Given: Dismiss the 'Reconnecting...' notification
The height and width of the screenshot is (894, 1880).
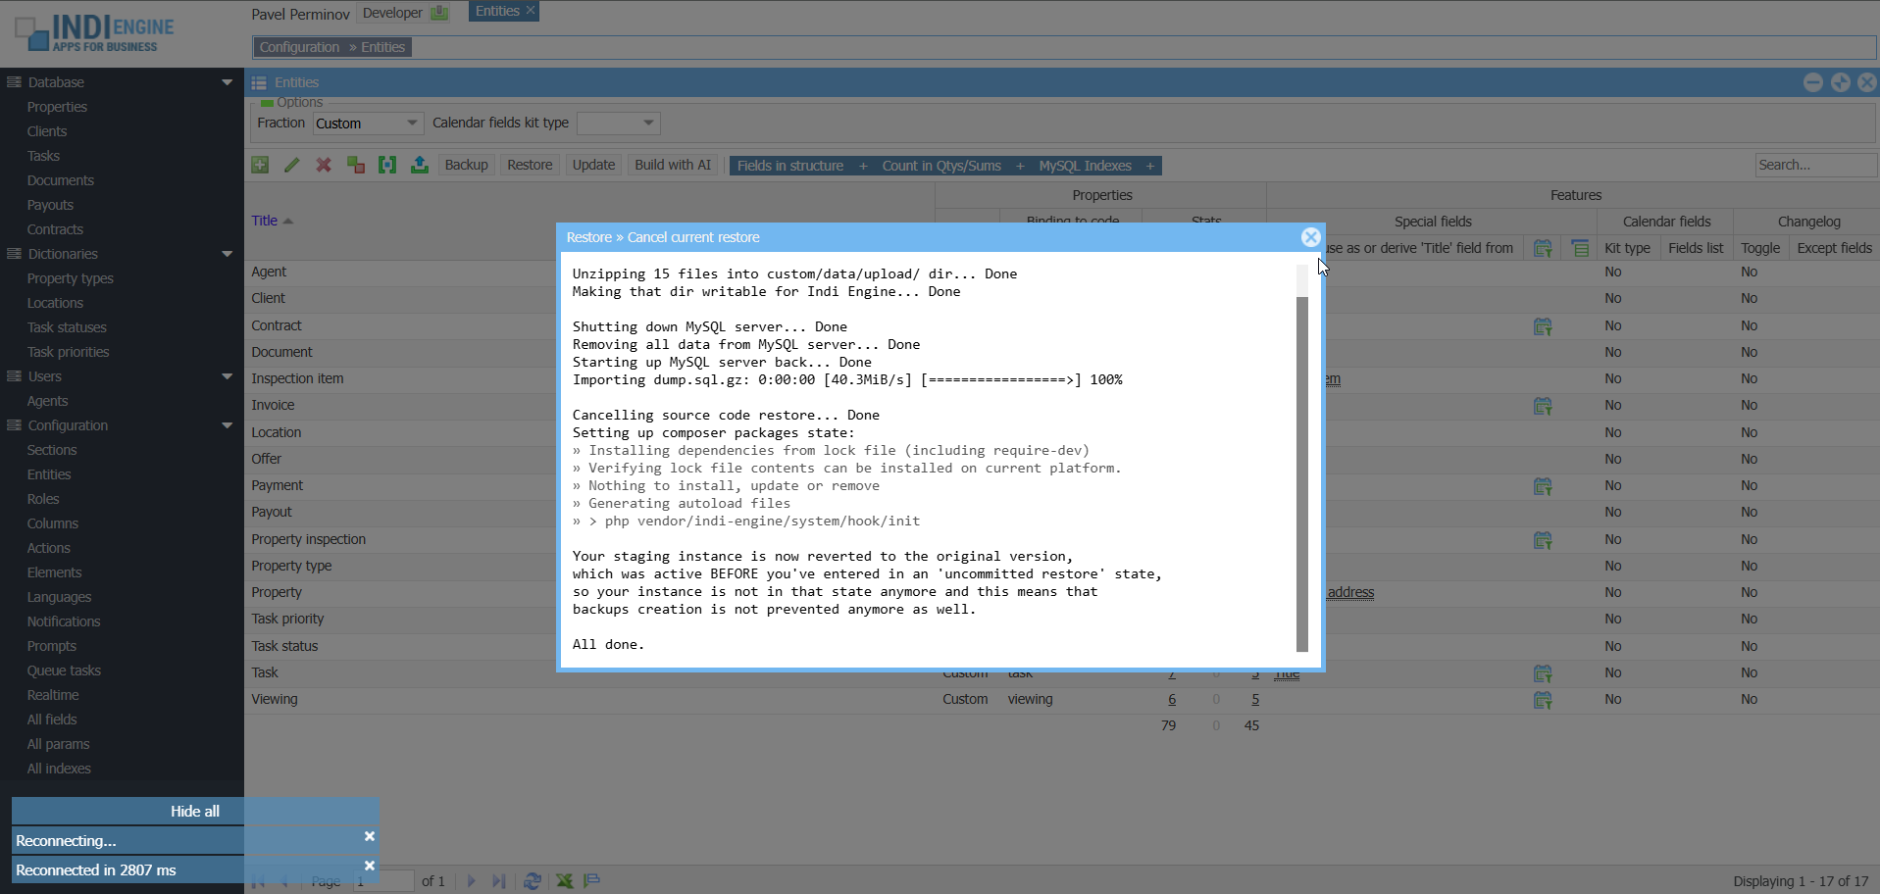Looking at the screenshot, I should click(x=370, y=837).
